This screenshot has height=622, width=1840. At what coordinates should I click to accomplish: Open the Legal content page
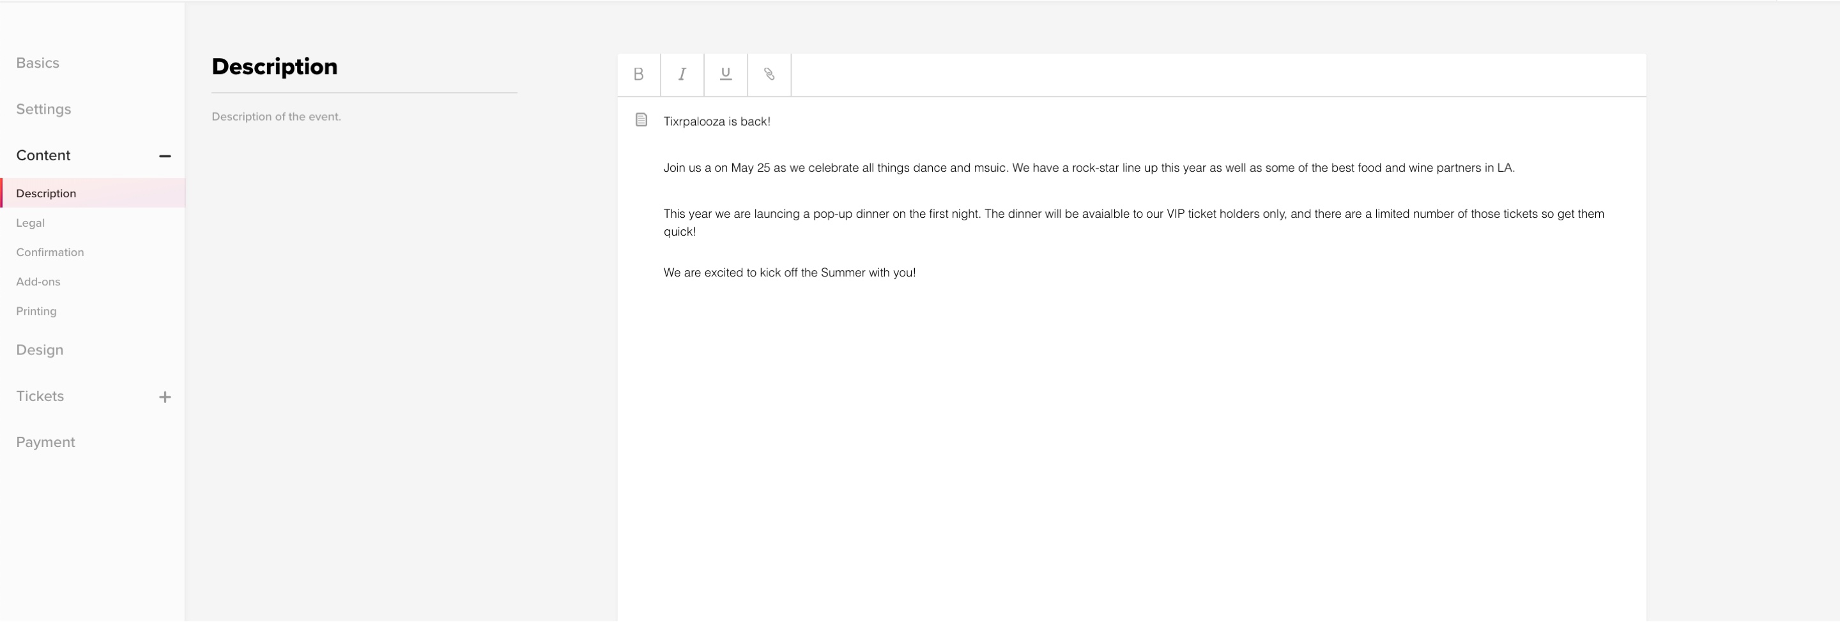click(30, 223)
